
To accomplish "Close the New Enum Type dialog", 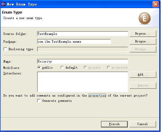I will point(155,4).
